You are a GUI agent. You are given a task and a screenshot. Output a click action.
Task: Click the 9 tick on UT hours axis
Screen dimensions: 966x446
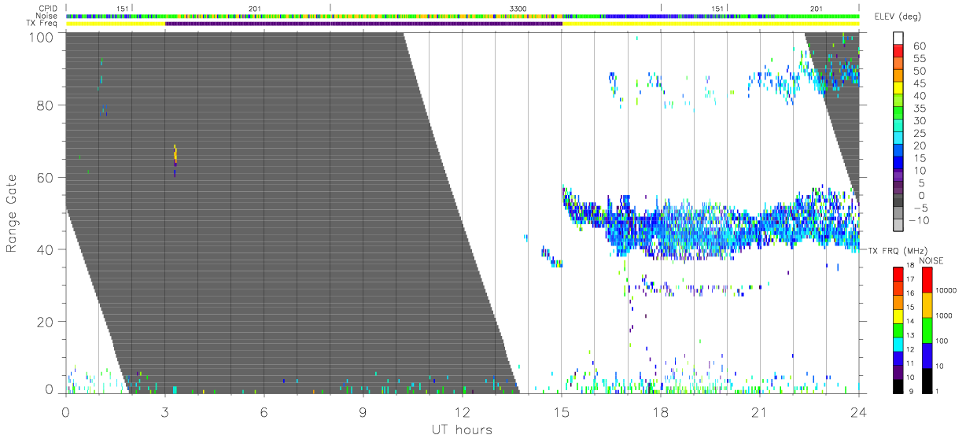(363, 411)
